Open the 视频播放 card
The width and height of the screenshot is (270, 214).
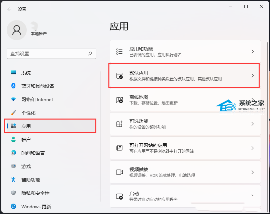(x=185, y=172)
